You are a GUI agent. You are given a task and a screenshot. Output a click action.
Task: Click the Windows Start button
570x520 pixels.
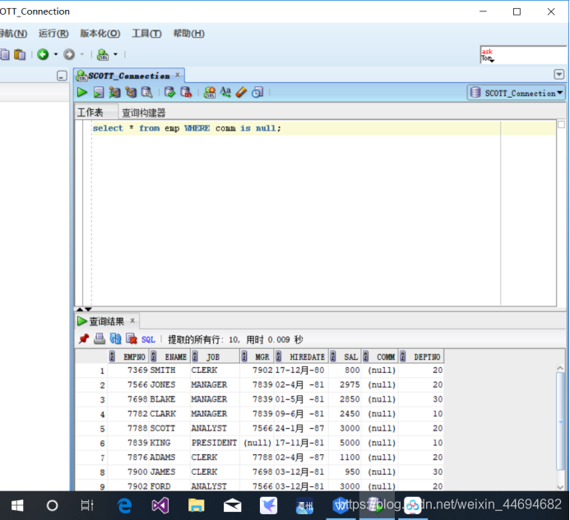17,505
